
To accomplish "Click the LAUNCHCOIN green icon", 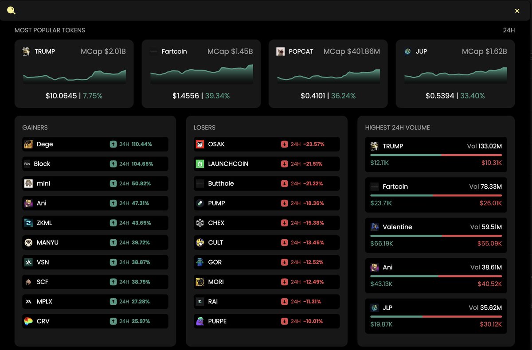I will (200, 164).
